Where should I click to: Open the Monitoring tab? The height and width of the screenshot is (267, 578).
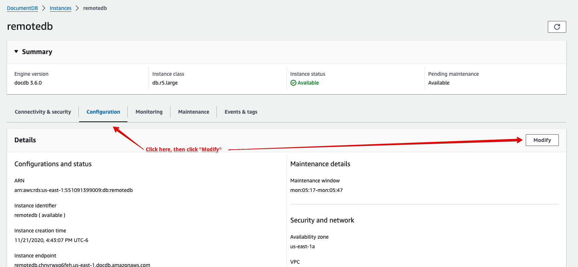click(x=149, y=112)
